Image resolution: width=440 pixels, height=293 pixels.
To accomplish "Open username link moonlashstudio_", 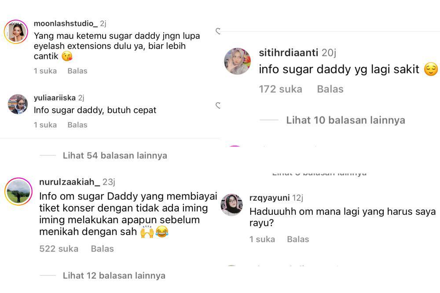I will [66, 24].
